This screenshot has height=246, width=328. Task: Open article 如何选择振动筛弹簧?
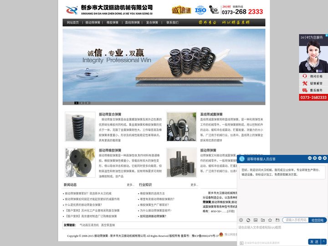click(x=153, y=216)
